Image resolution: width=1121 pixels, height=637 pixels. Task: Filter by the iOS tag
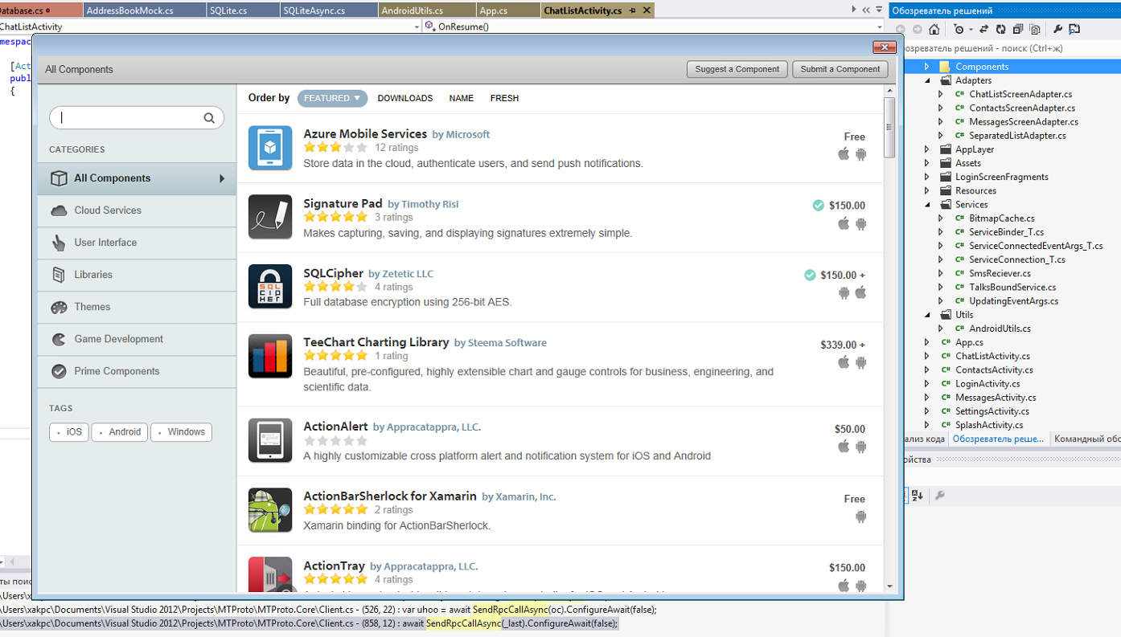(69, 432)
